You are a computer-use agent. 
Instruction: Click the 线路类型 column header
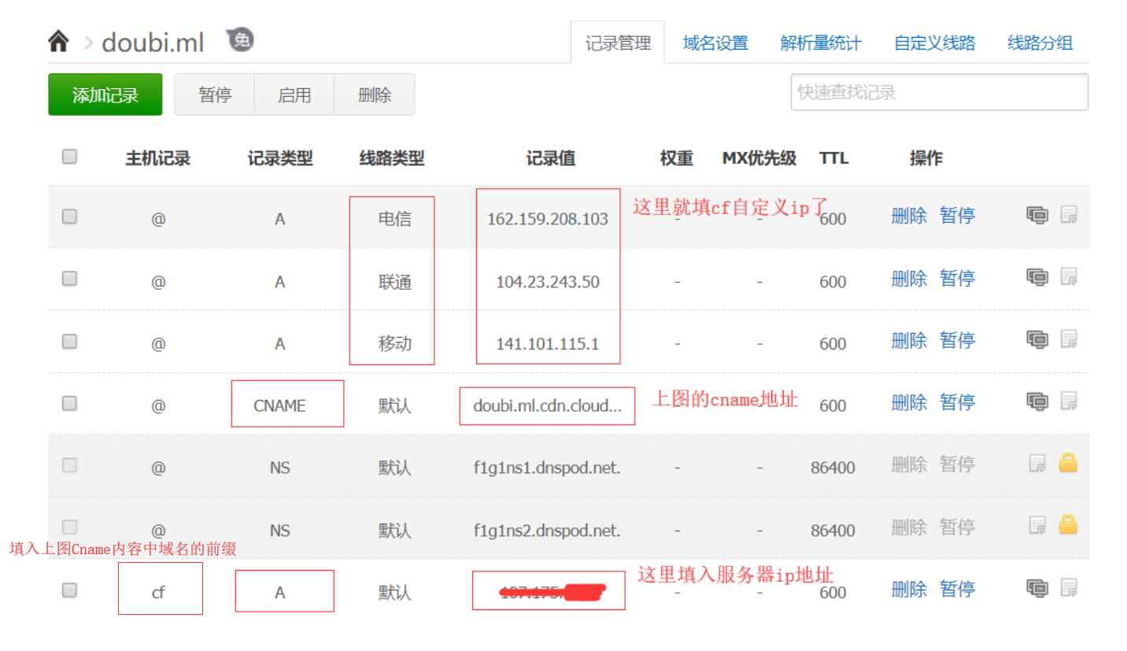[392, 158]
